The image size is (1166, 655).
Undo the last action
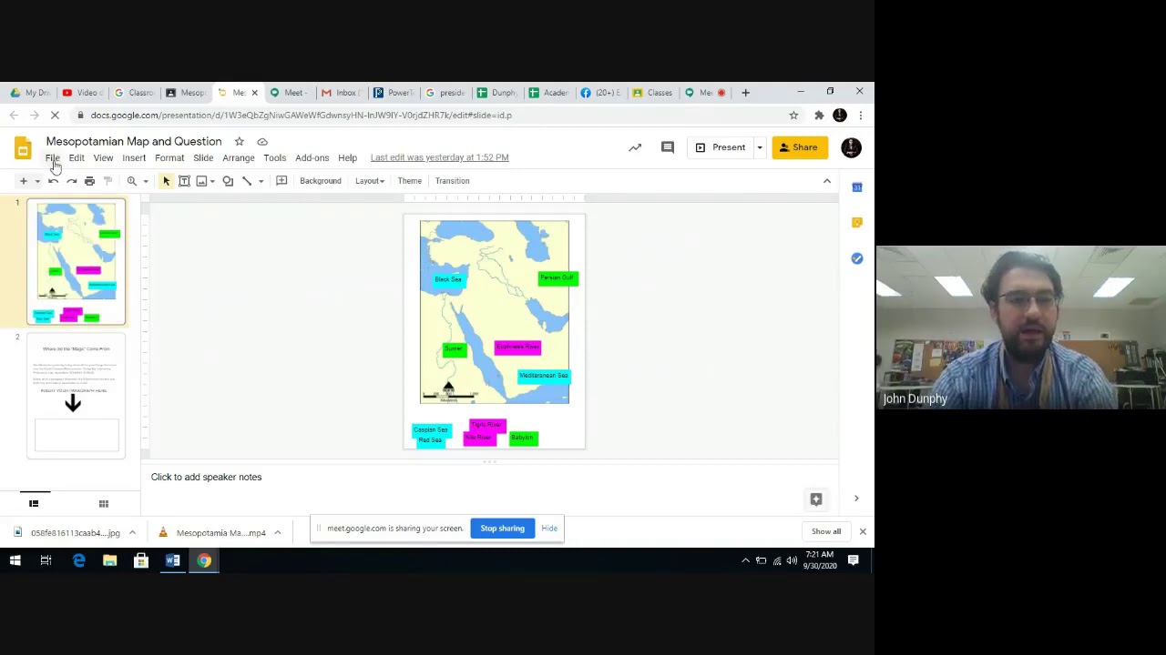click(54, 181)
